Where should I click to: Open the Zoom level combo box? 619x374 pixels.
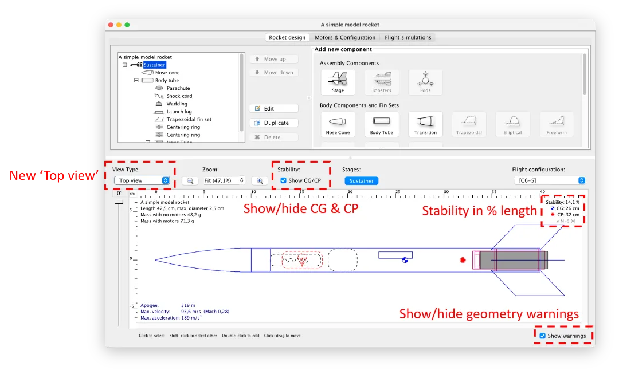click(x=224, y=180)
